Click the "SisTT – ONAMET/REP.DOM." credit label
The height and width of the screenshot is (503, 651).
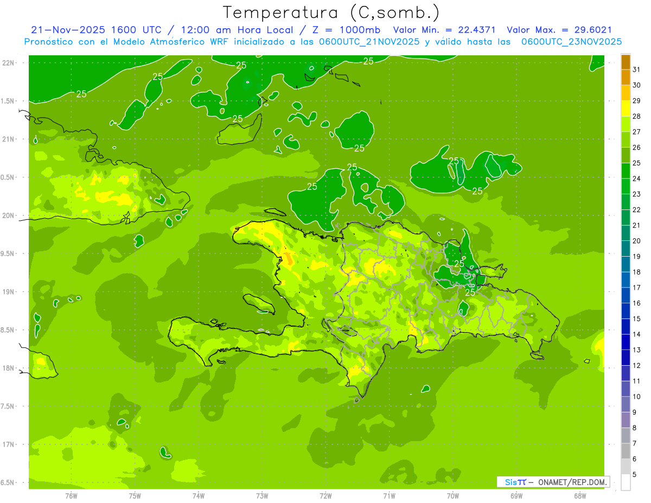click(x=553, y=482)
